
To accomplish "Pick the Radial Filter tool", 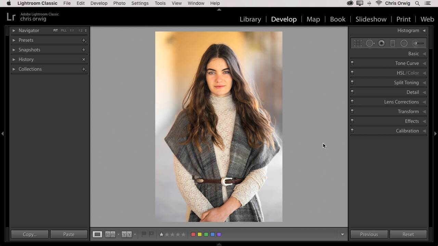I will pyautogui.click(x=404, y=43).
